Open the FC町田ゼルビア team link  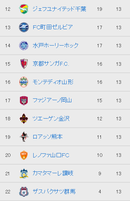tap(53, 27)
